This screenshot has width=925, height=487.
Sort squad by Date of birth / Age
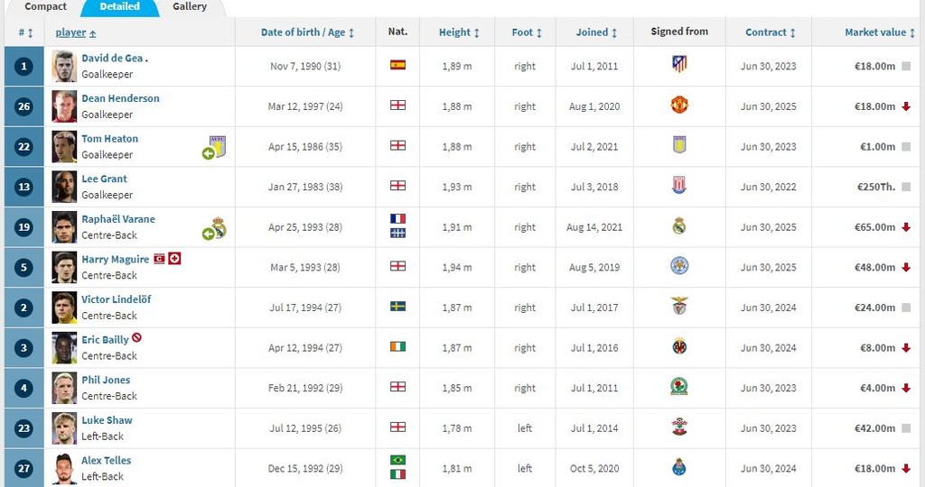pos(307,32)
